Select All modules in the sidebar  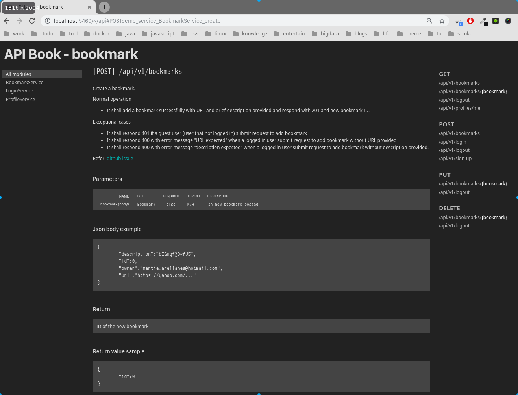(x=42, y=74)
